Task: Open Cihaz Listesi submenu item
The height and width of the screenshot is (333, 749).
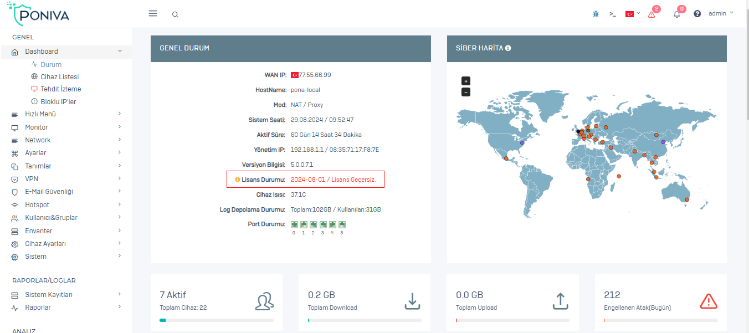Action: pos(60,77)
